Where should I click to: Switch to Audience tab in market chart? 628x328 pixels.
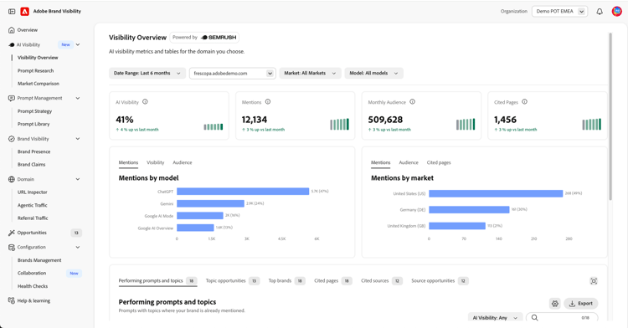(x=409, y=162)
